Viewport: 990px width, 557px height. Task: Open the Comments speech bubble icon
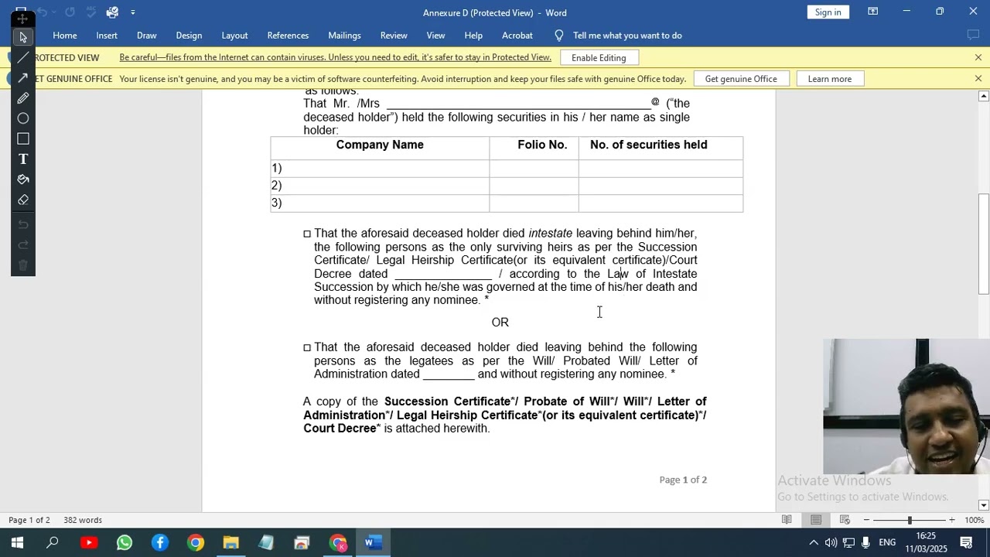tap(974, 35)
